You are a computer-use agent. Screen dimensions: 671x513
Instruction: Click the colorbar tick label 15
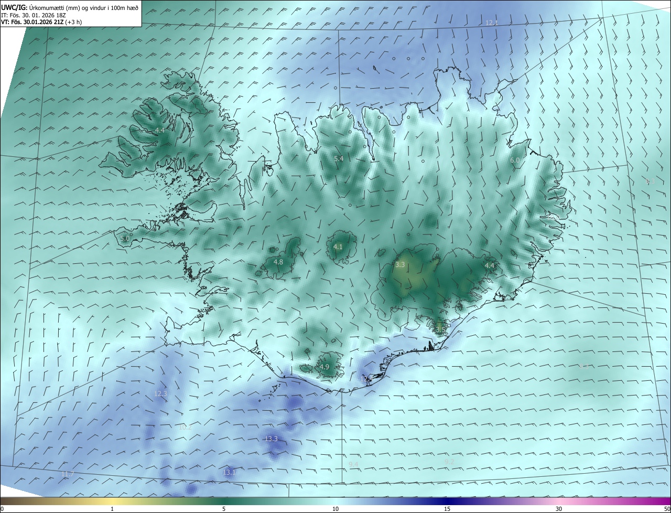point(447,509)
